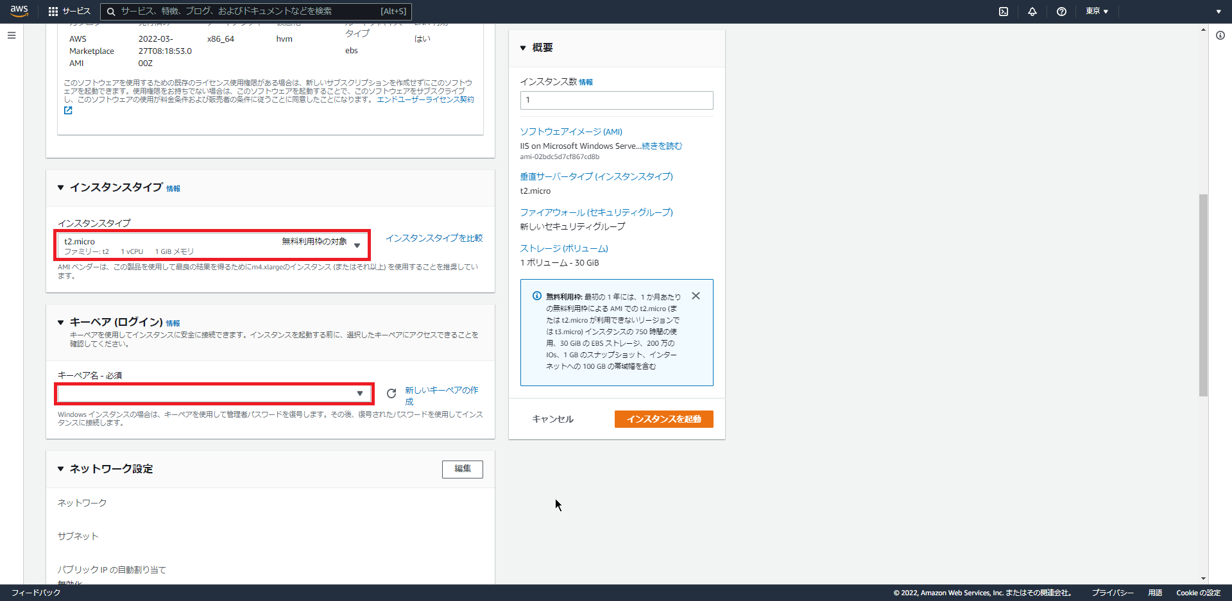Collapse the 概要 summary section
1232x601 pixels.
pos(522,47)
